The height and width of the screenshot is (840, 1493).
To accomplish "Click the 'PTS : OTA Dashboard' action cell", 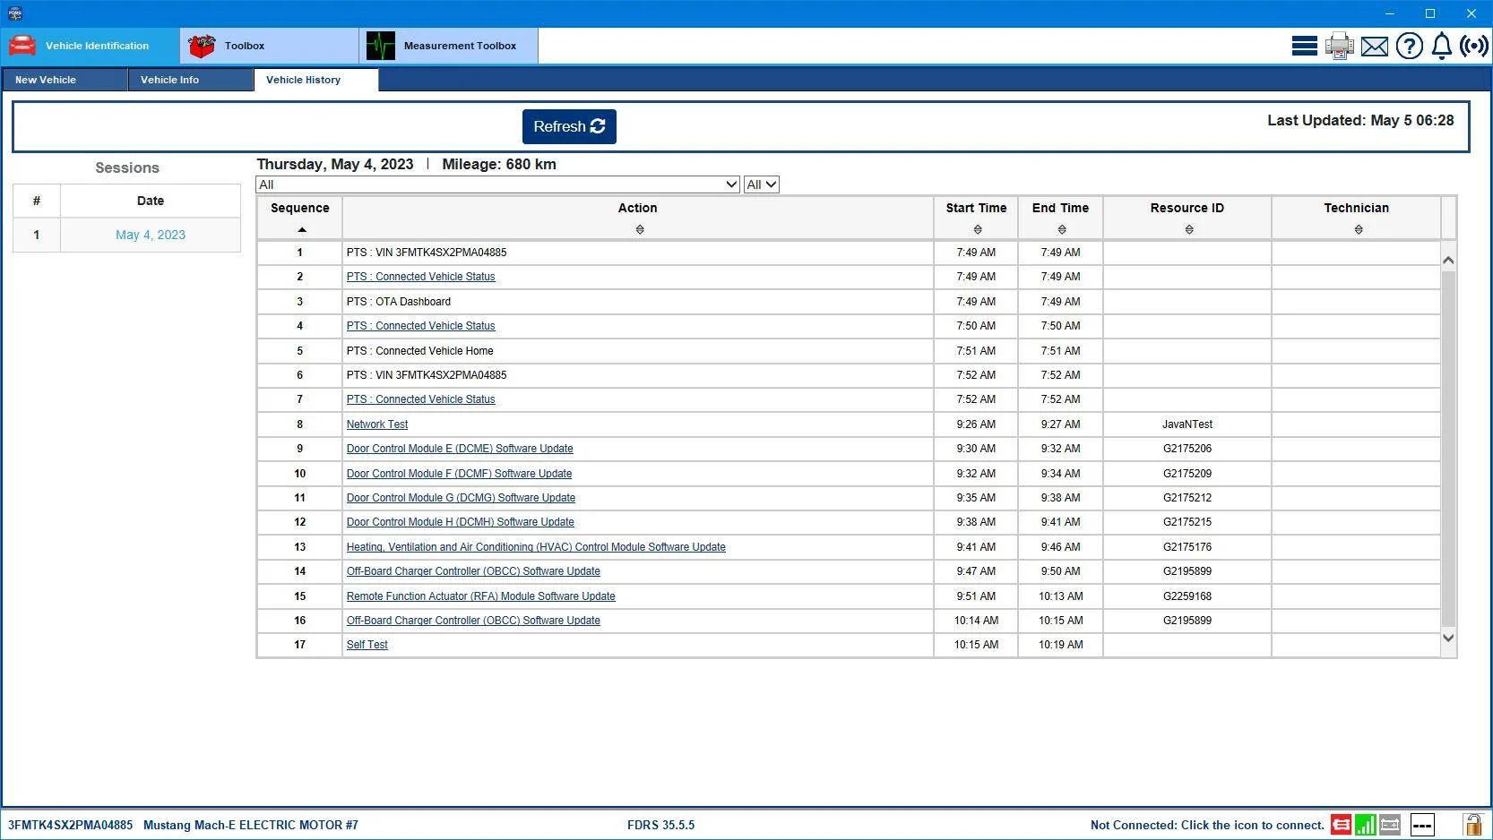I will tap(637, 302).
